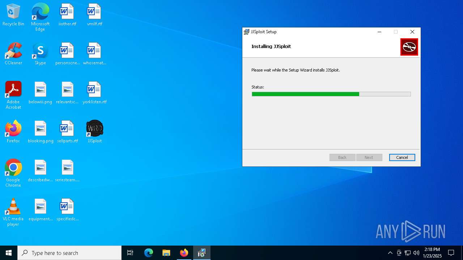463x260 pixels.
Task: Click the taskbar search box
Action: click(69, 253)
